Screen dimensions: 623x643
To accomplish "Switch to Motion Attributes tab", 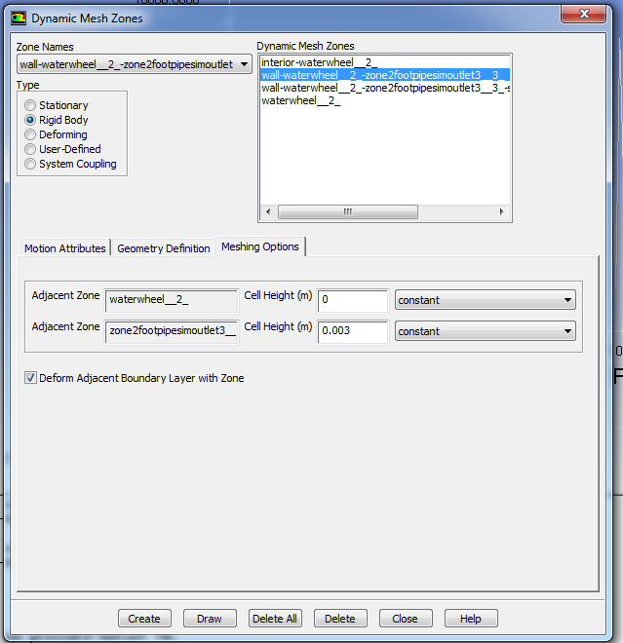I will [64, 248].
